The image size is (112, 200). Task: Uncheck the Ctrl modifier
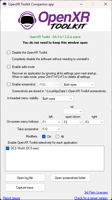(44, 137)
